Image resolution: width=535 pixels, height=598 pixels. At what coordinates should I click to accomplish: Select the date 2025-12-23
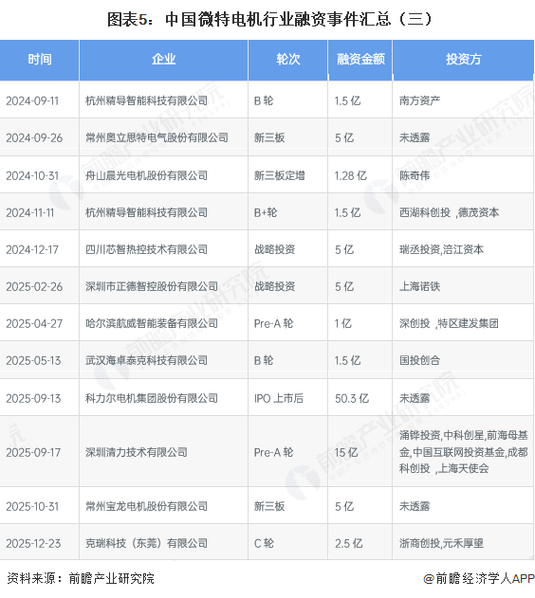tap(33, 543)
